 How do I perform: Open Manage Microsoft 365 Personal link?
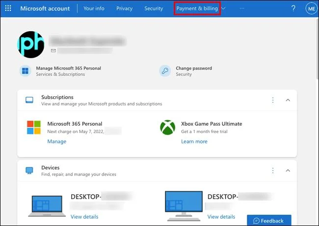pyautogui.click(x=68, y=68)
